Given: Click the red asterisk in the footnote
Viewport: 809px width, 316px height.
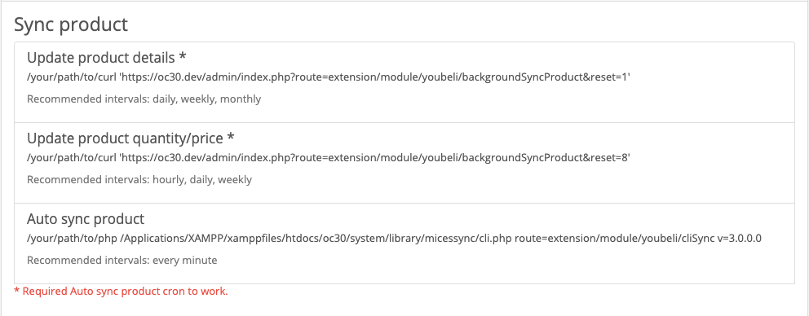Looking at the screenshot, I should 16,290.
